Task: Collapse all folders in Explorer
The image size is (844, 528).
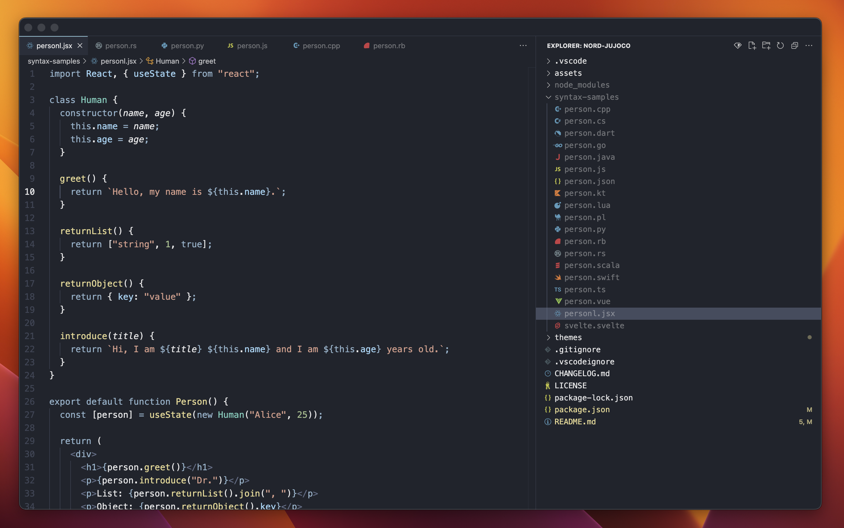Action: click(x=794, y=46)
